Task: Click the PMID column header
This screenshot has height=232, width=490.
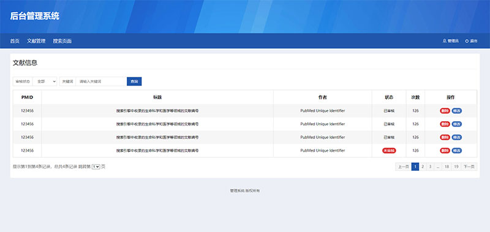Action: pyautogui.click(x=27, y=97)
